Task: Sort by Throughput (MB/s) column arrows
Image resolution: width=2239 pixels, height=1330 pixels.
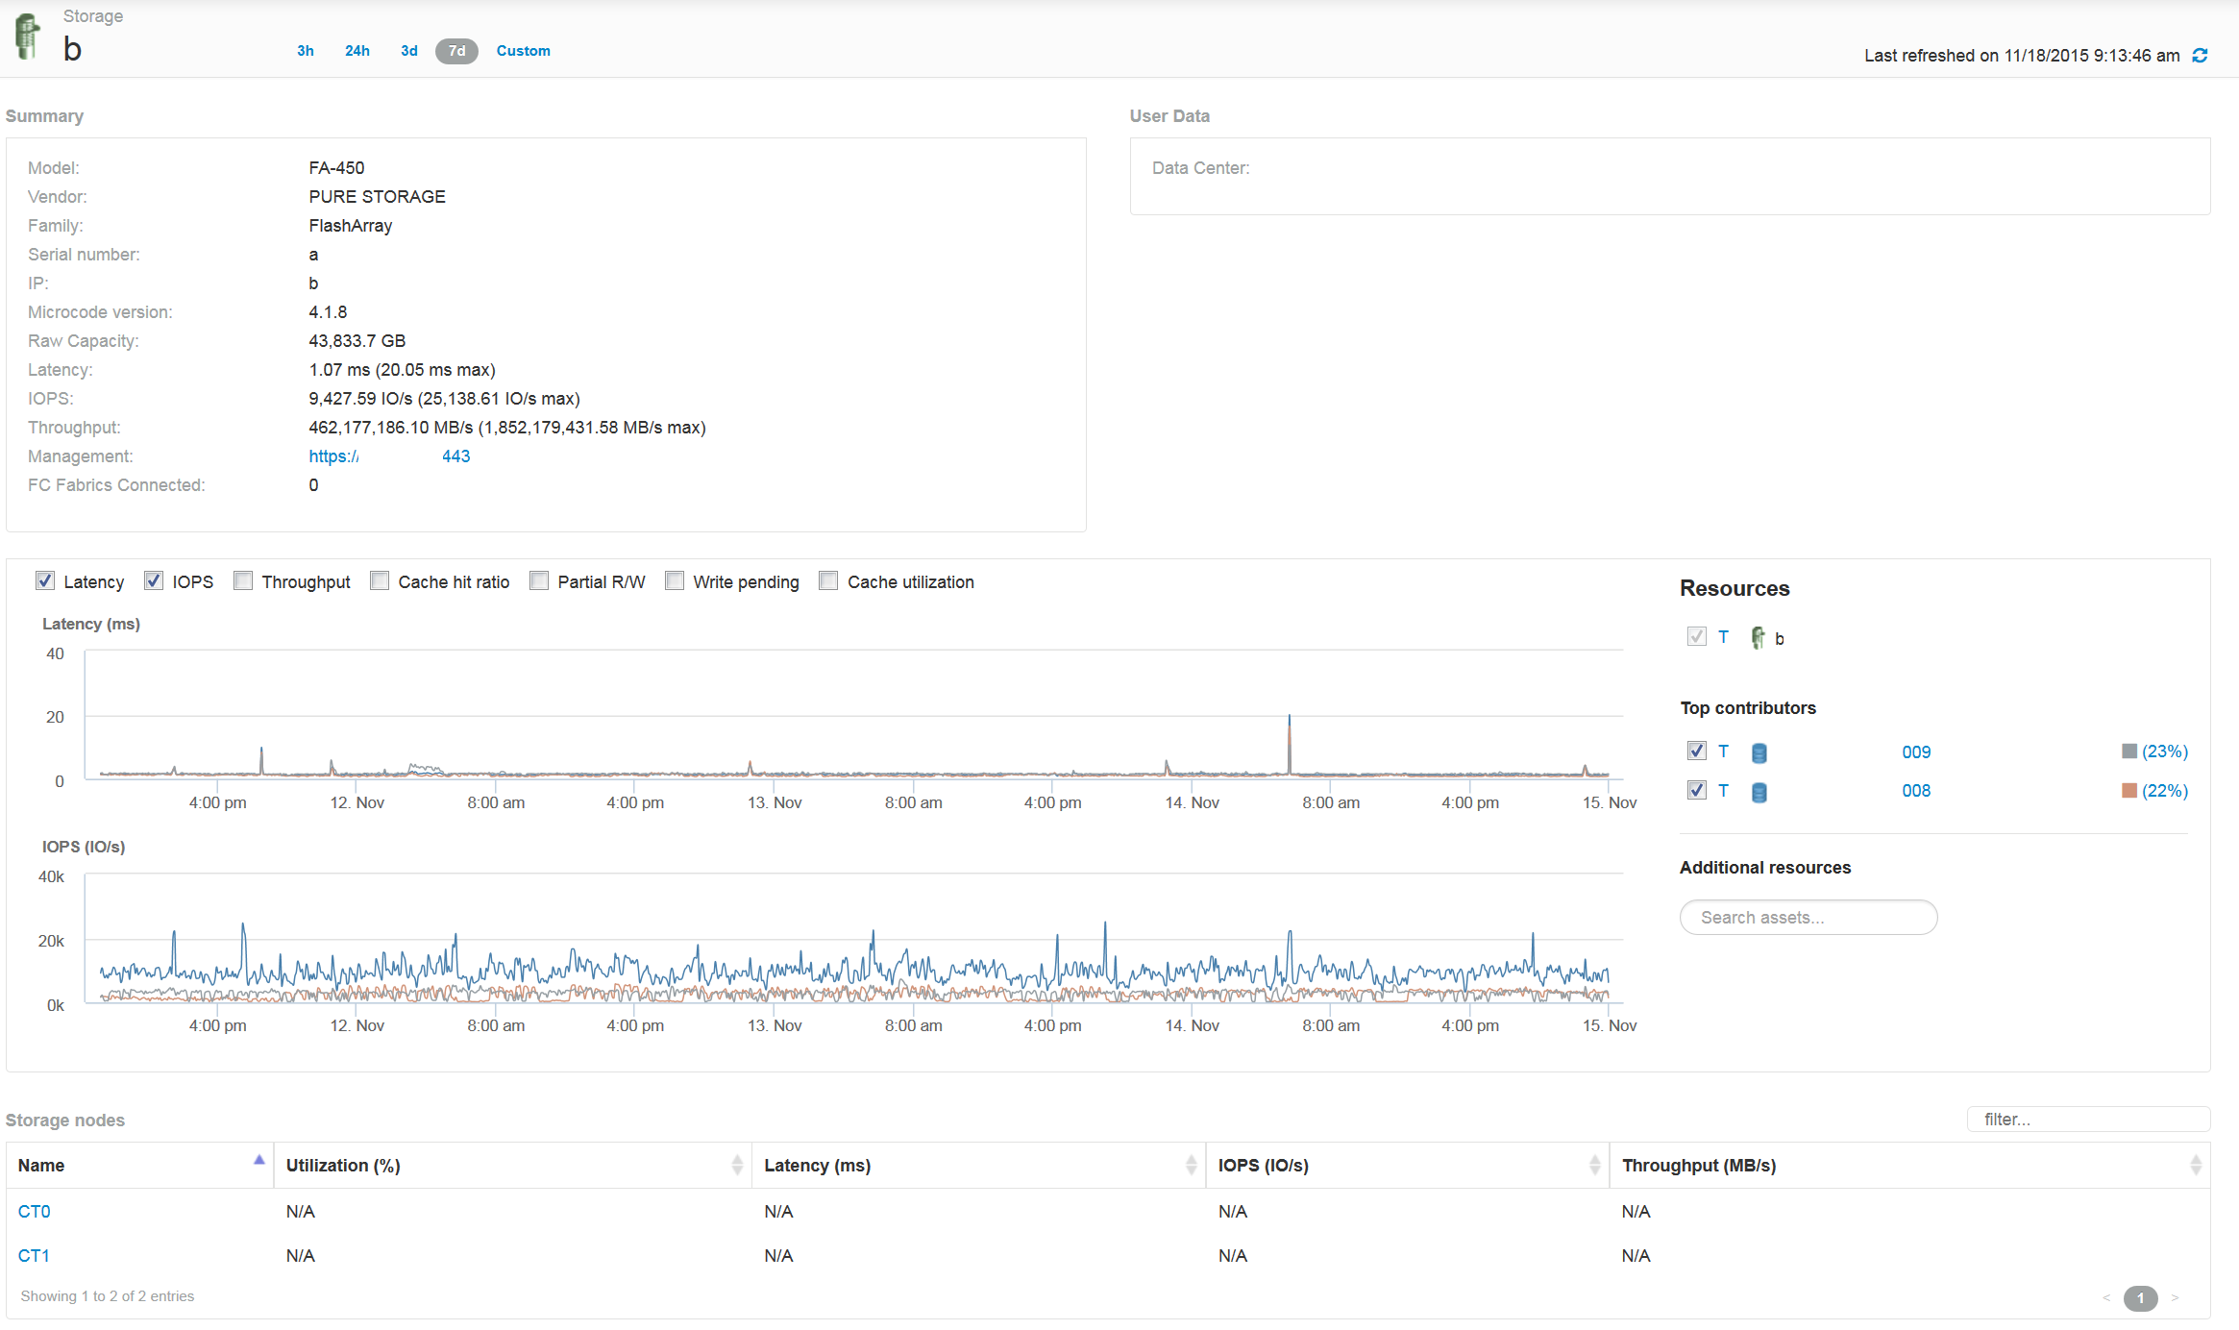Action: click(2195, 1166)
